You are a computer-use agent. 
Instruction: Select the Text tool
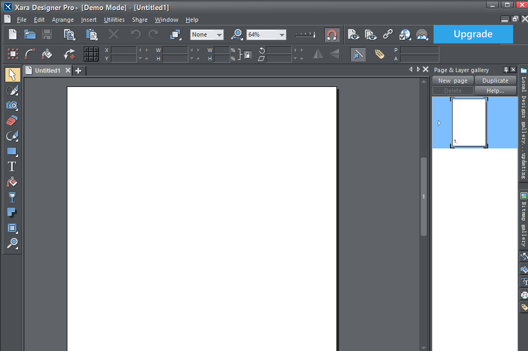coord(12,166)
